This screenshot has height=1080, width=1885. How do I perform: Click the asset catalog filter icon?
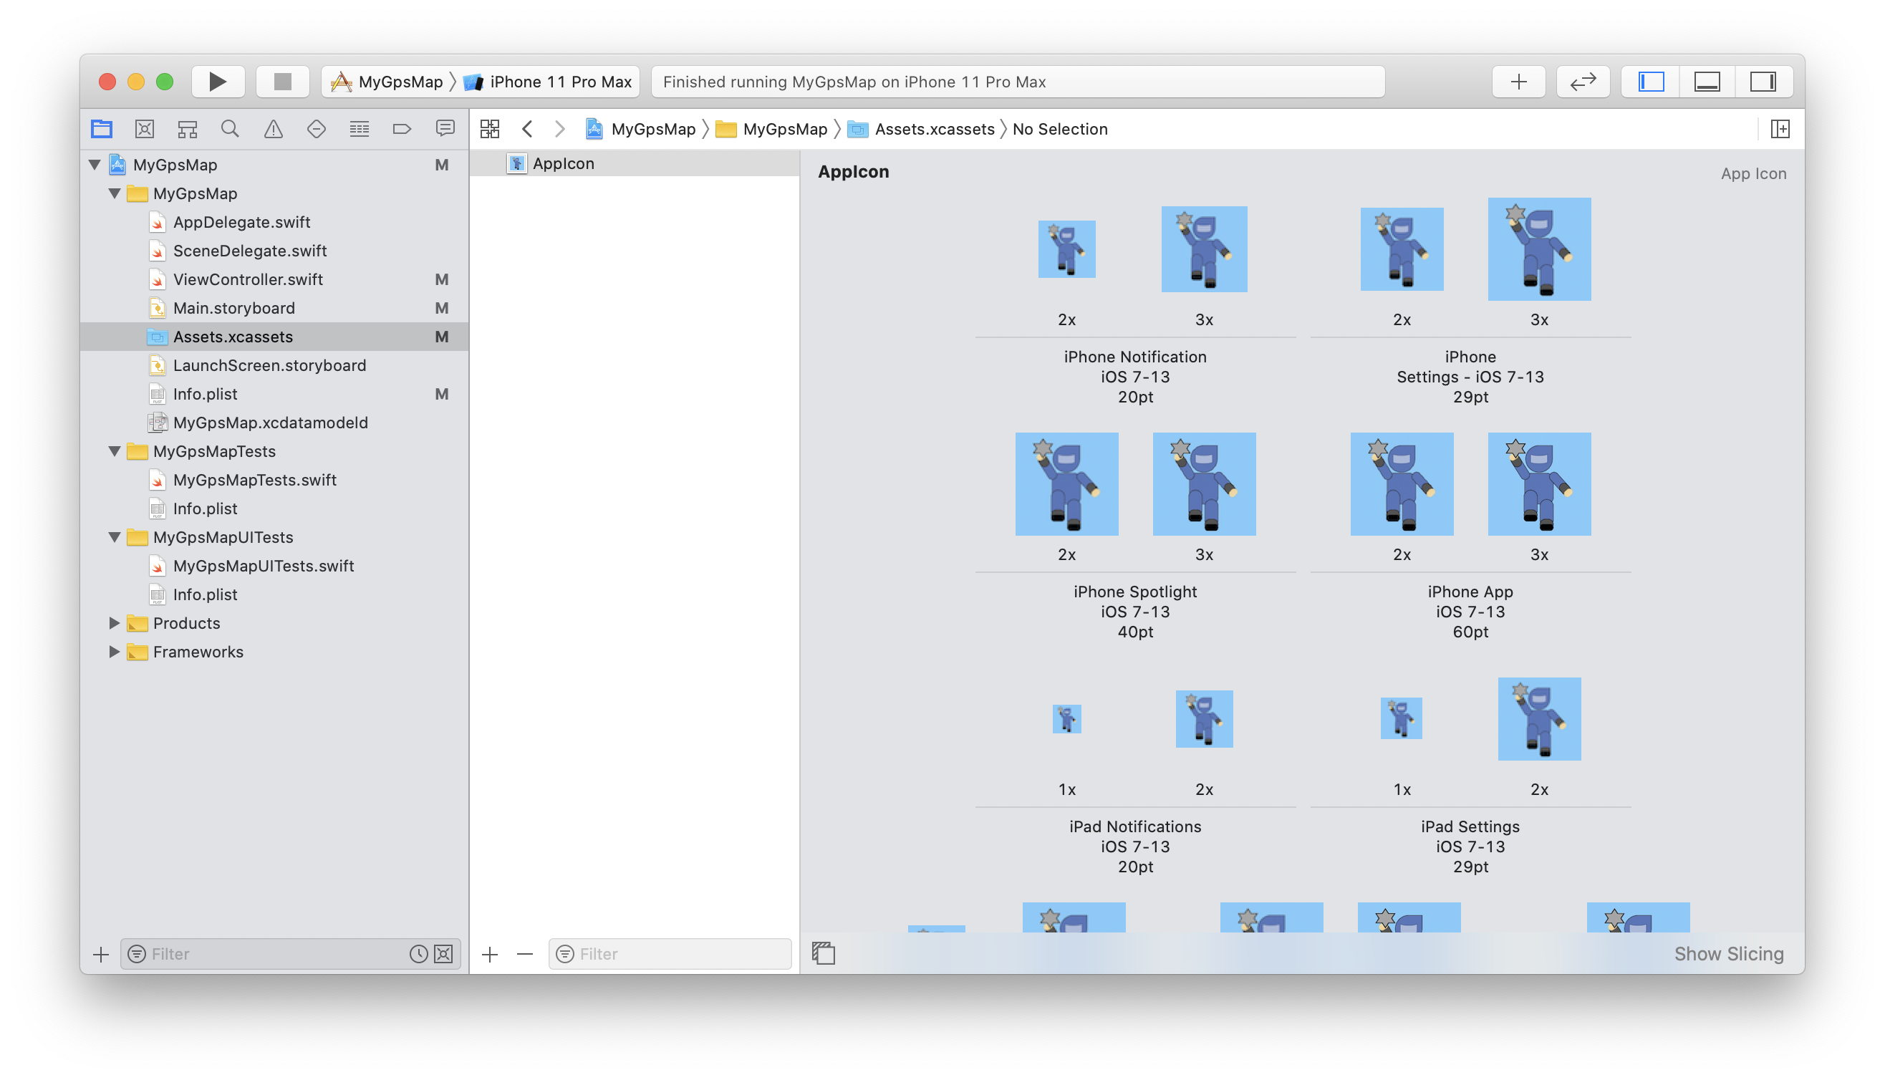coord(564,953)
